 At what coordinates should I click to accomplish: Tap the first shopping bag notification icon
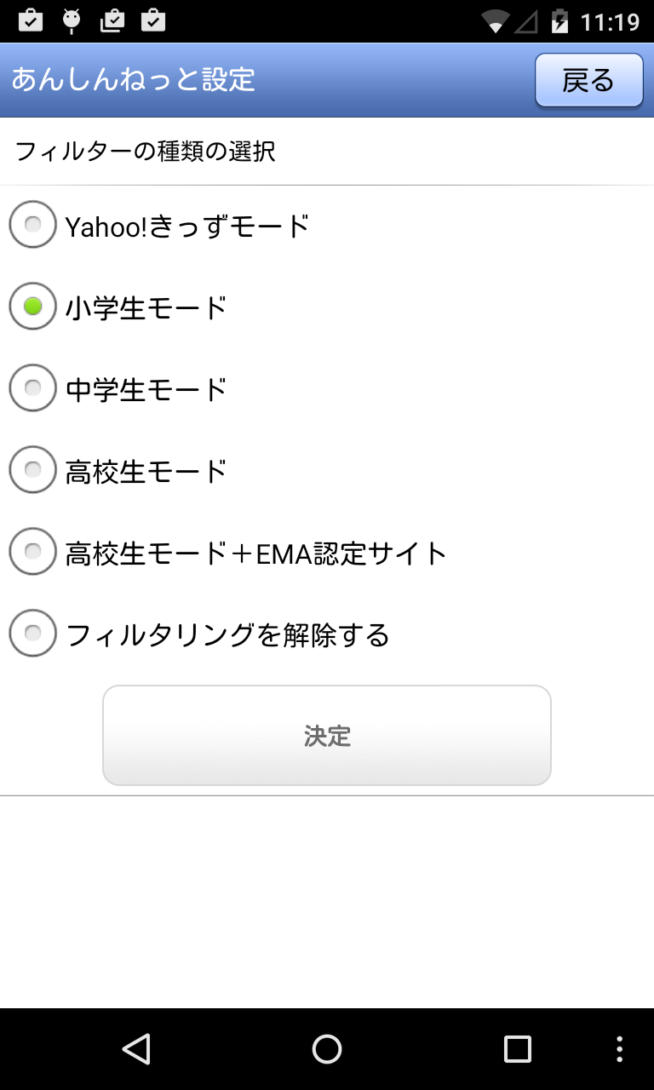31,20
